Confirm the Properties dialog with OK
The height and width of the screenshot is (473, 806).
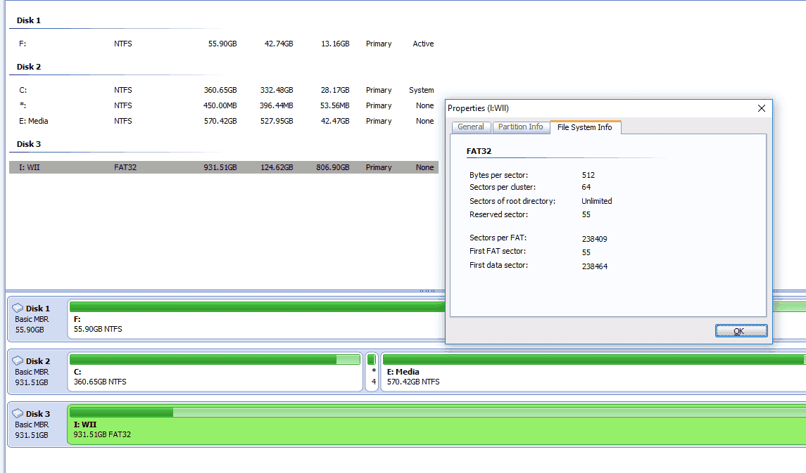[x=741, y=331]
